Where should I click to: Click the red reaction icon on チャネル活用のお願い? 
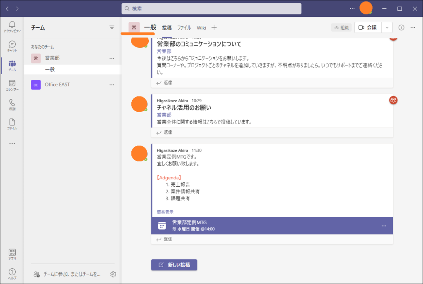(393, 100)
